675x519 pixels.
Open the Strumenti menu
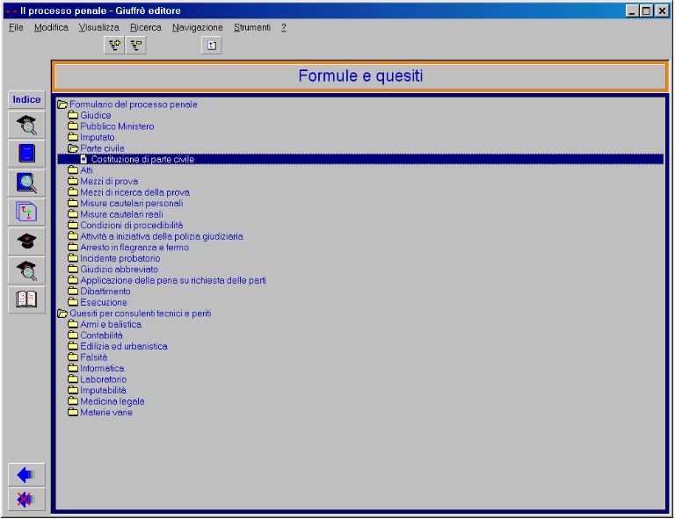pos(252,27)
